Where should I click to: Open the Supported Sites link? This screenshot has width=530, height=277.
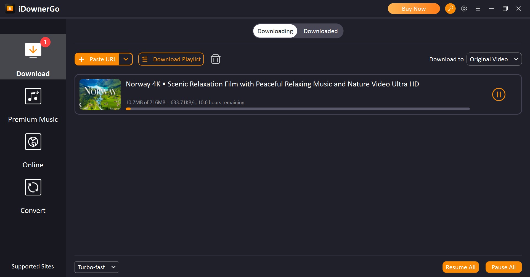point(33,266)
